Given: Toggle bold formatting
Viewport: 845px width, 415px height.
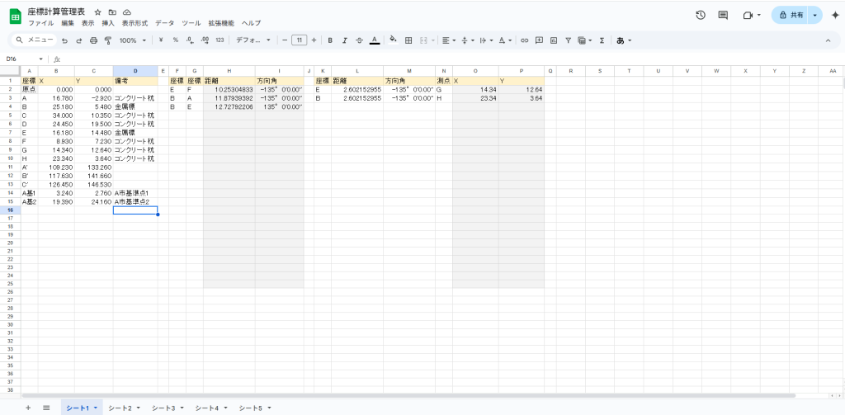Looking at the screenshot, I should pos(330,40).
